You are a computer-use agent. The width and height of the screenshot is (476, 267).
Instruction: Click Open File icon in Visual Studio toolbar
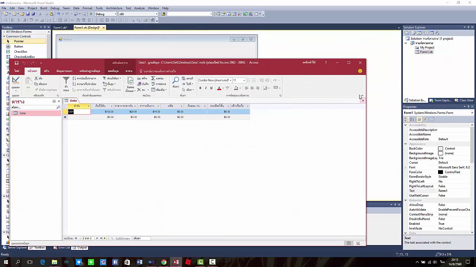(x=22, y=14)
